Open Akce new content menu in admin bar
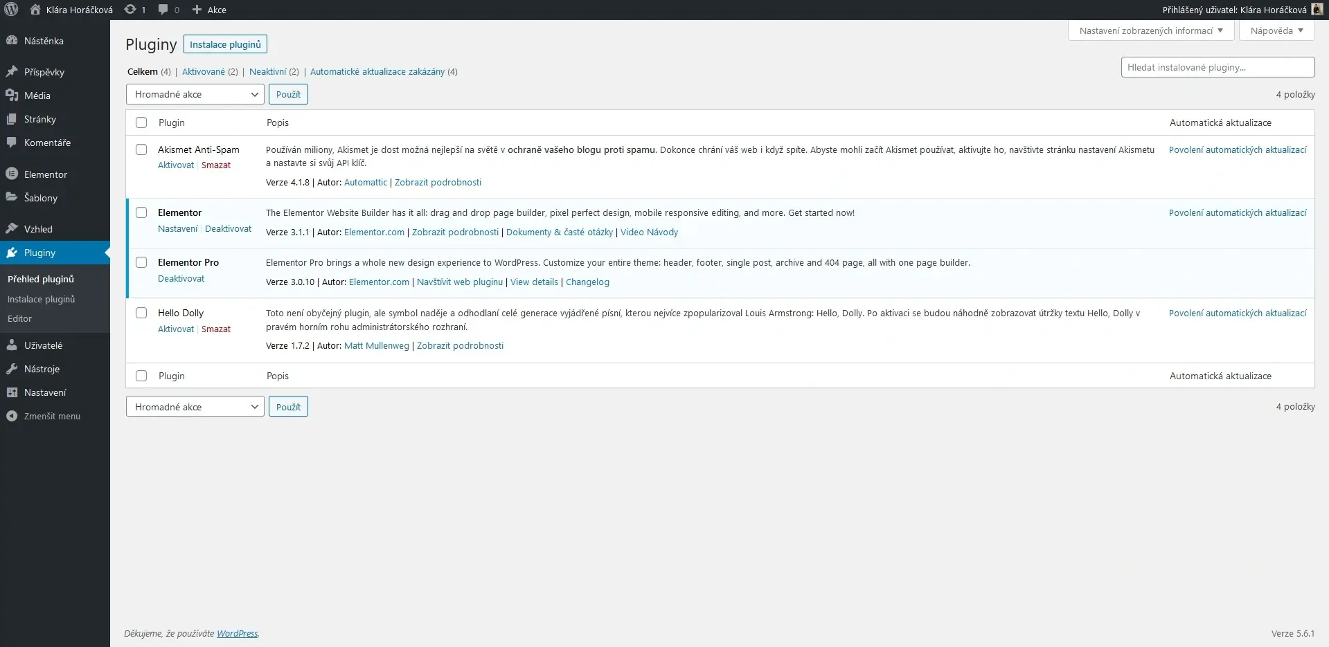The height and width of the screenshot is (647, 1329). tap(209, 10)
